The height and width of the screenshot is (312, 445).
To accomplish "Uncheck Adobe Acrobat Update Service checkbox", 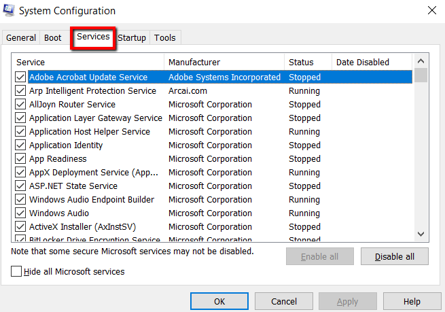I will click(x=20, y=77).
